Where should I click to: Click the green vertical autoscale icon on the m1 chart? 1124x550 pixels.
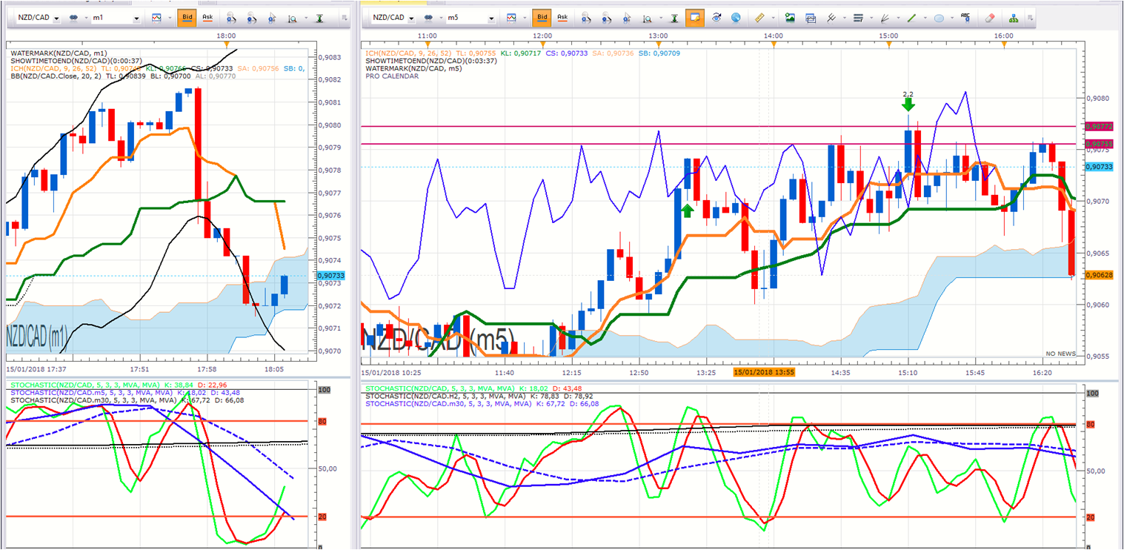pyautogui.click(x=319, y=17)
